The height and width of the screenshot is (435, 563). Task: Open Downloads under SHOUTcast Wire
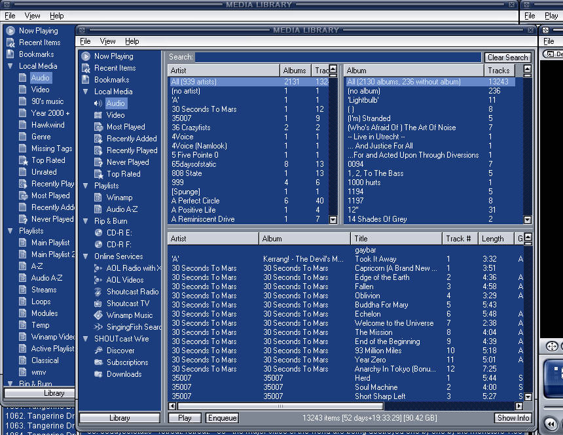tap(124, 374)
